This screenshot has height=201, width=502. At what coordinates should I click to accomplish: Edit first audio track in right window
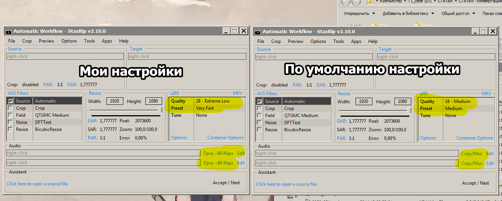coord(490,153)
